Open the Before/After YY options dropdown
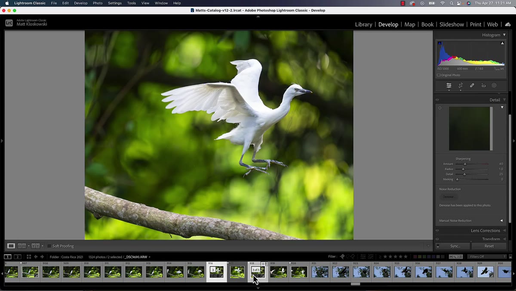Screen dimensions: 516x291 [42, 246]
